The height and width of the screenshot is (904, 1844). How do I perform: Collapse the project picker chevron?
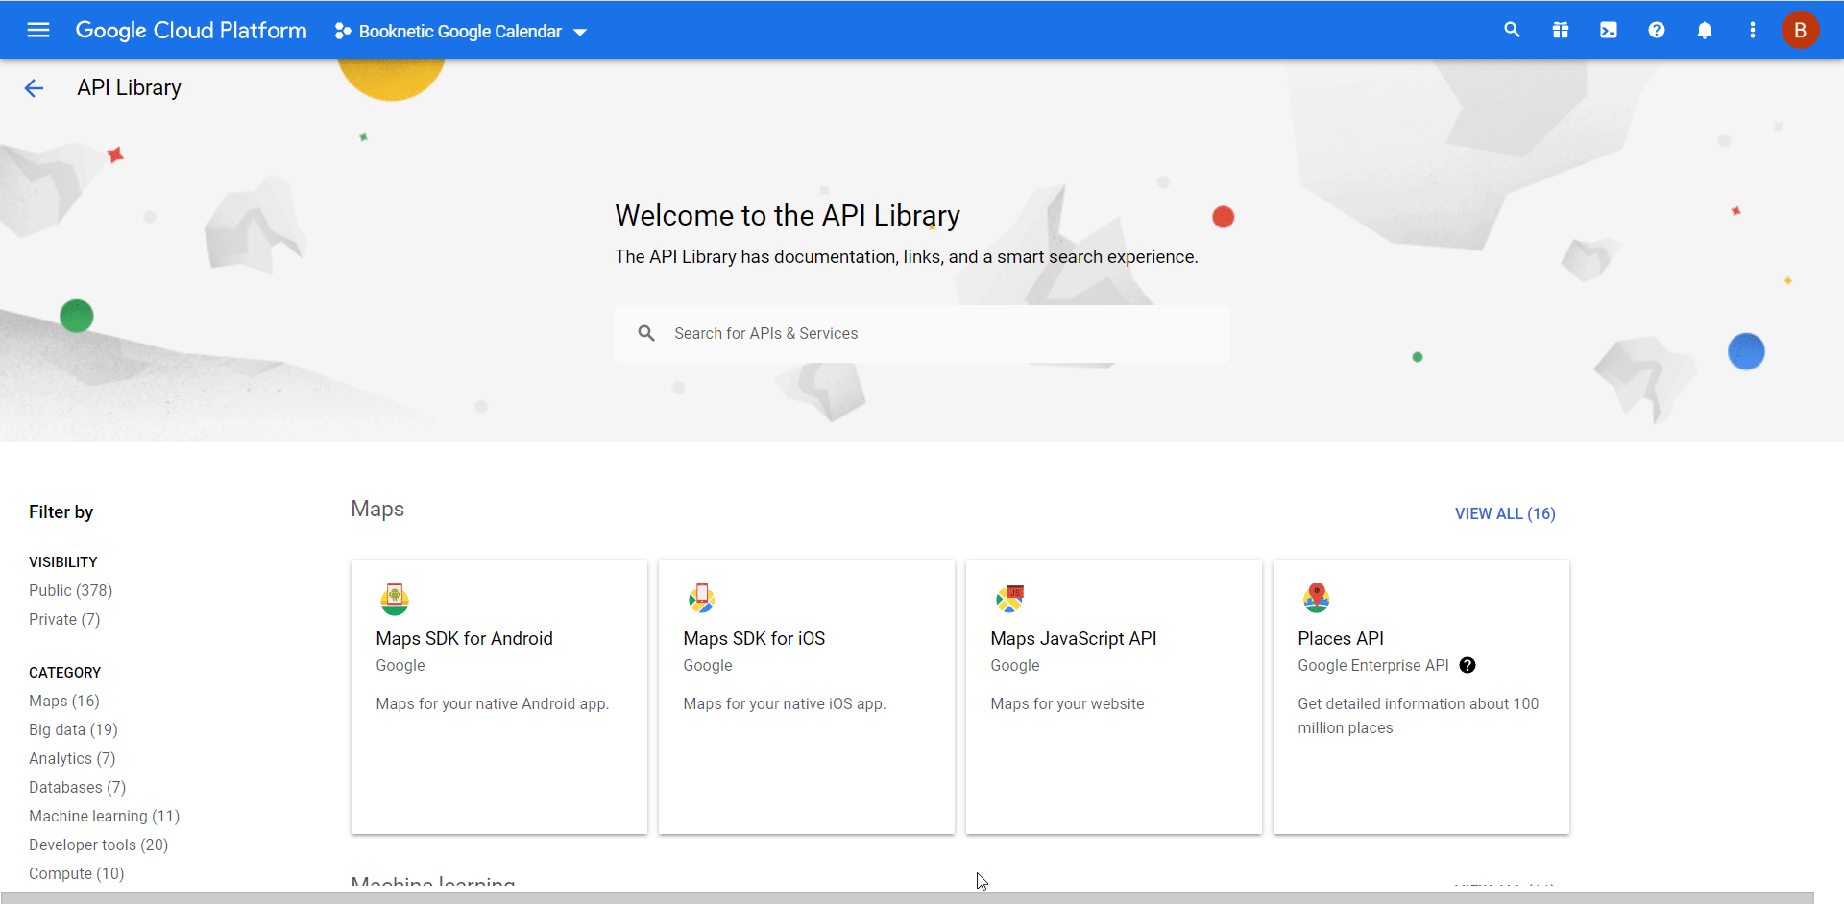coord(580,32)
